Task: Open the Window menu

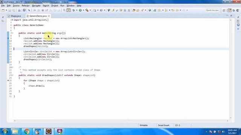Action: click(x=70, y=6)
